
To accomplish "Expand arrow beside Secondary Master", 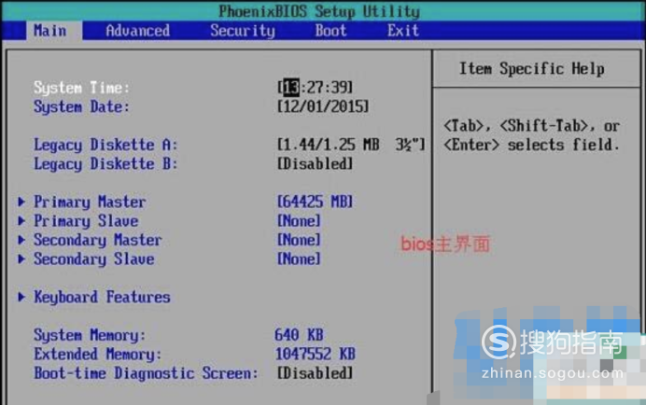I will click(21, 240).
